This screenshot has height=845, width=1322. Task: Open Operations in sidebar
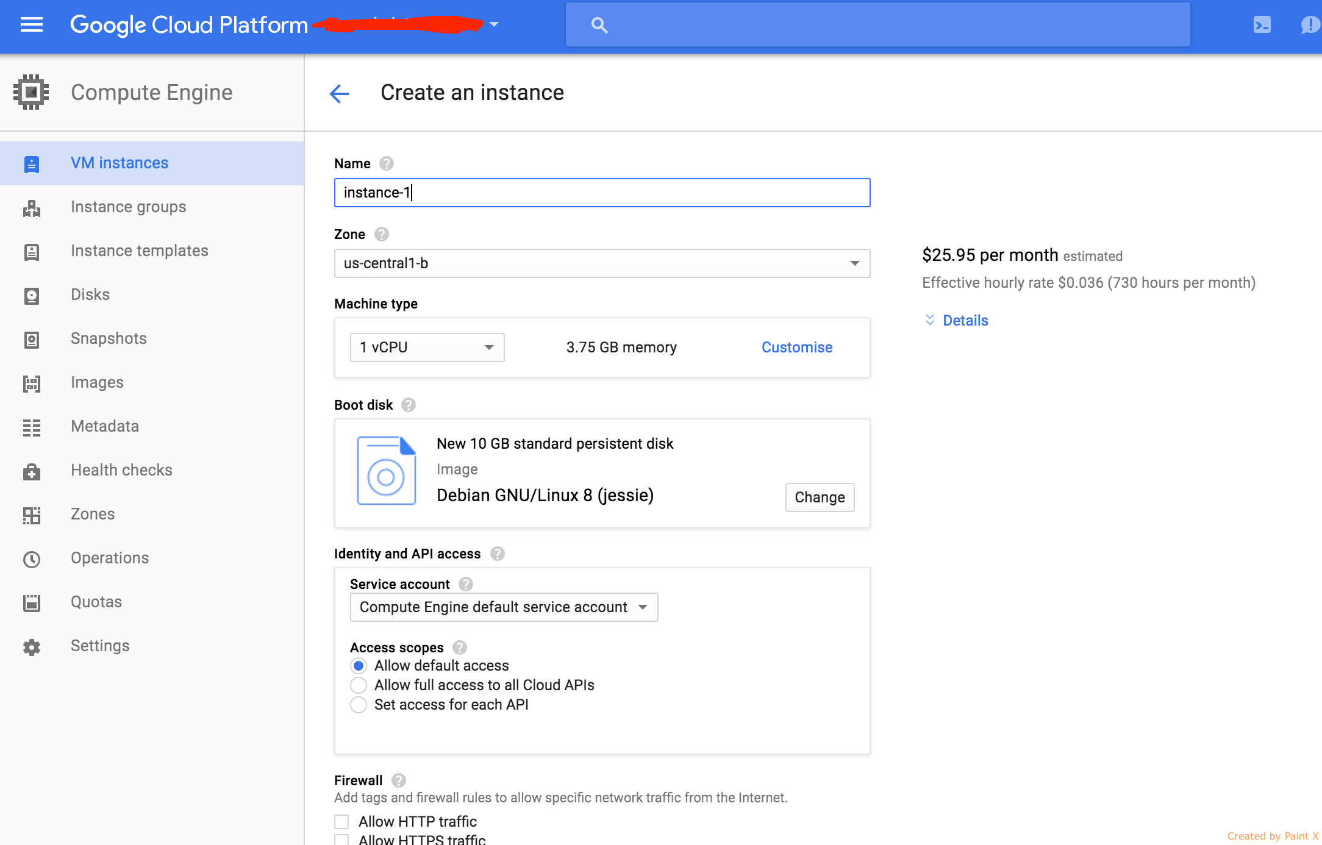click(152, 558)
